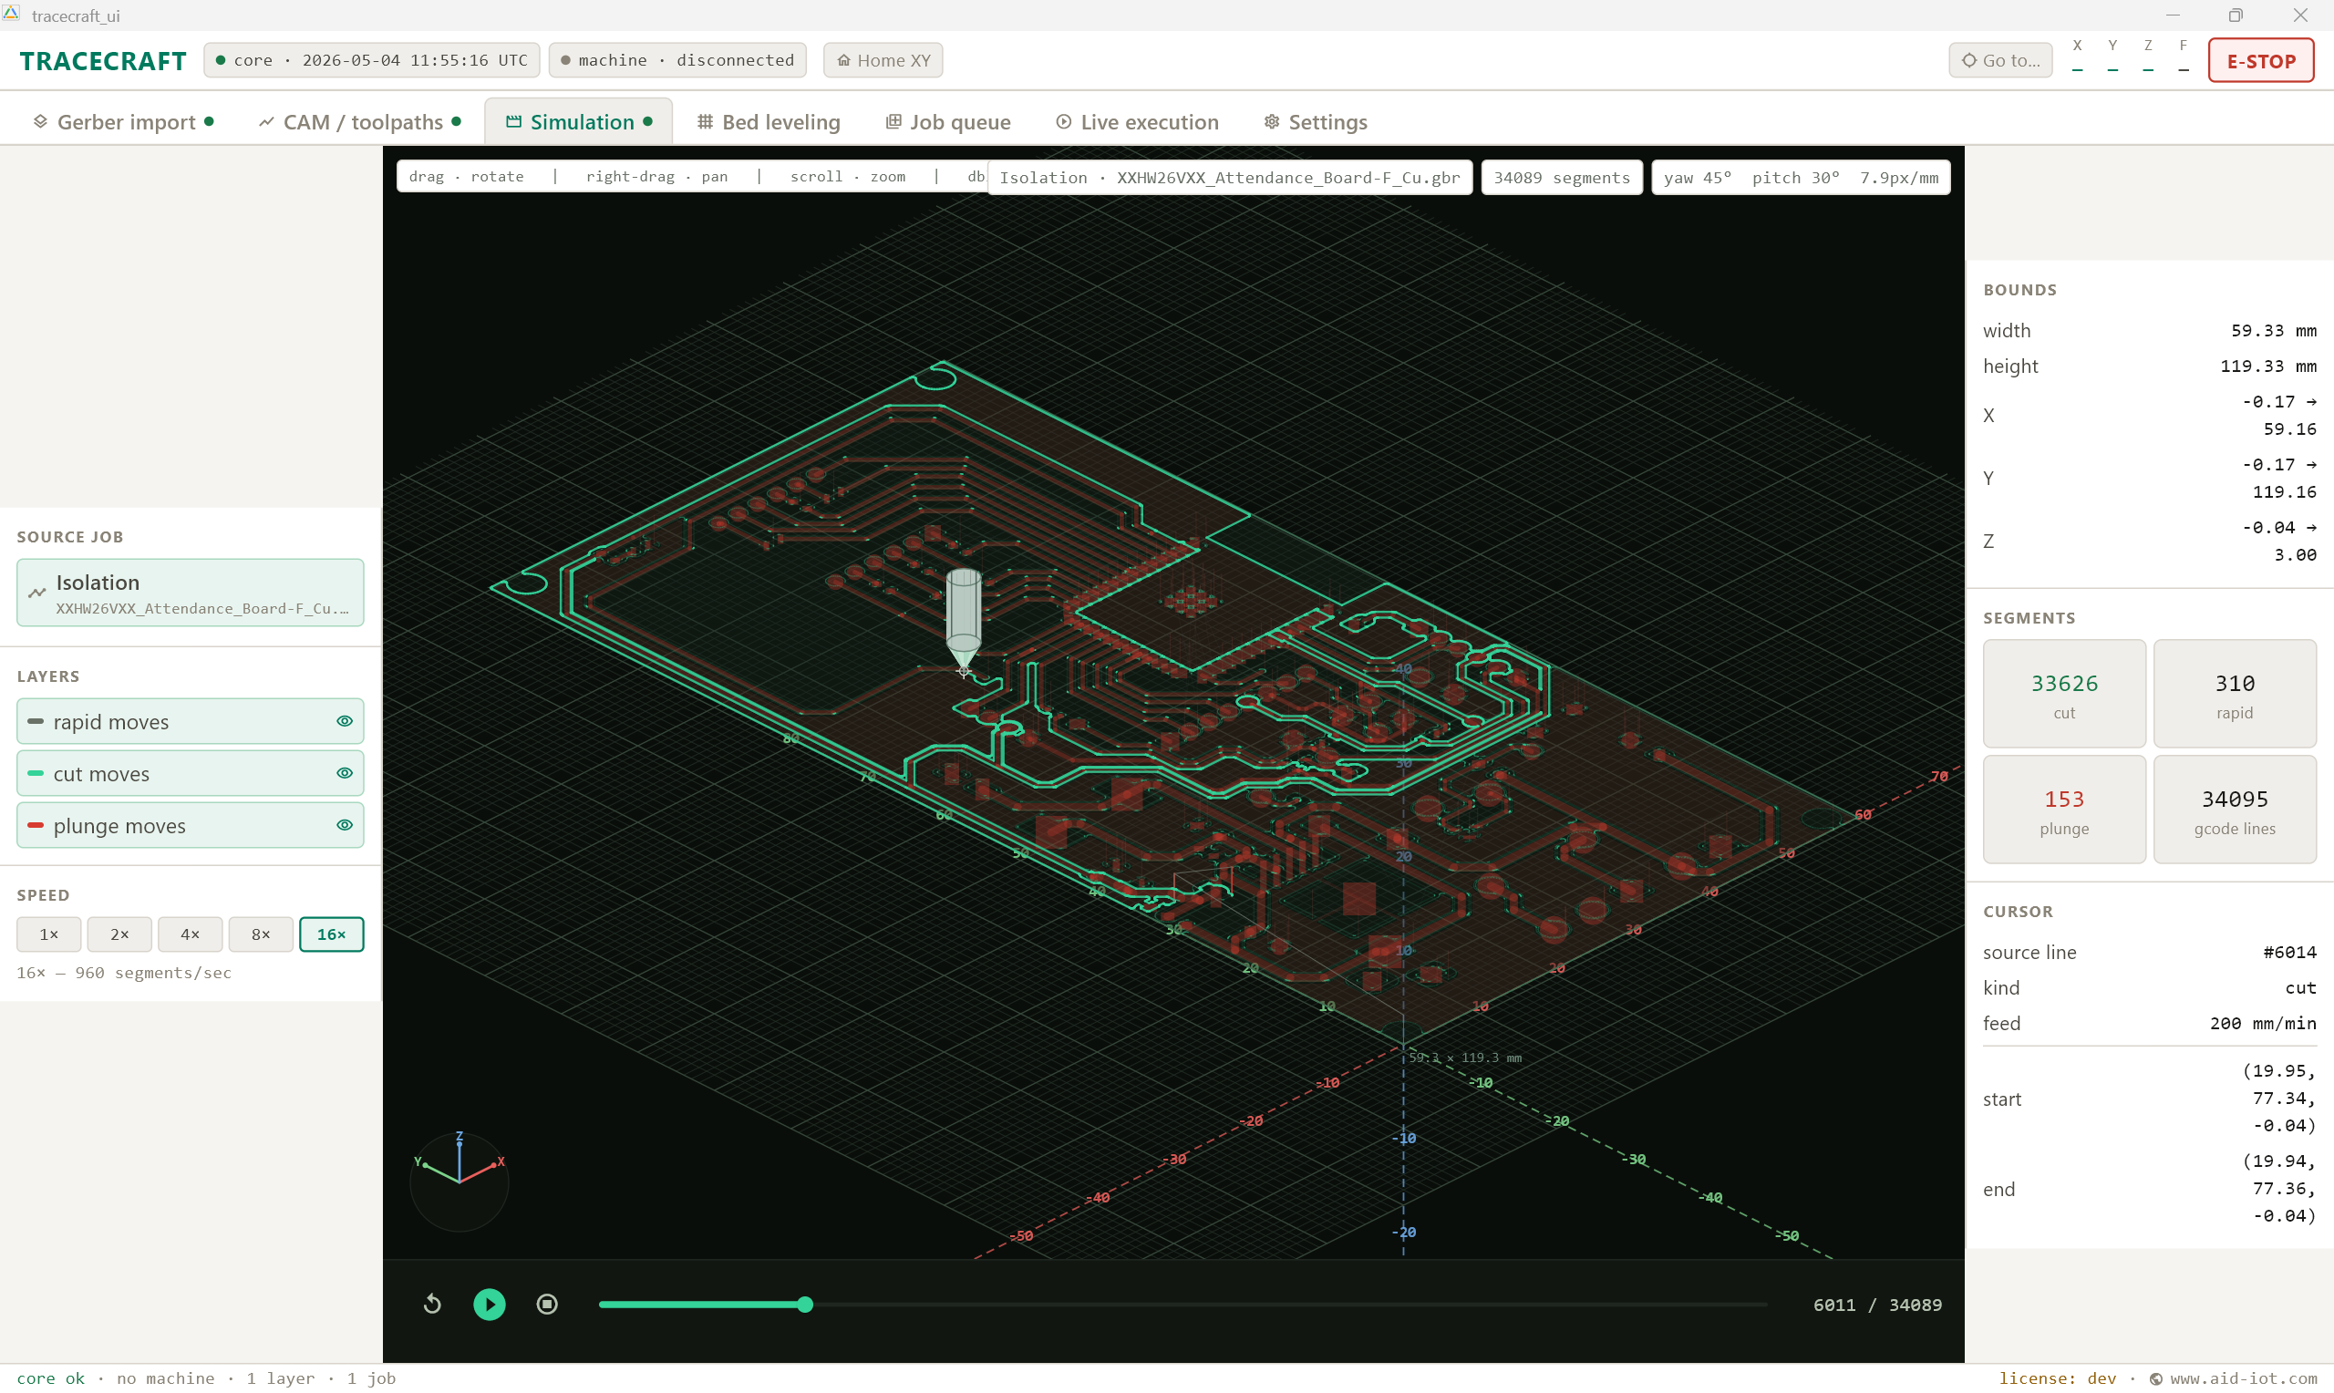Viewport: 2334px width, 1393px height.
Task: Click the Isolation job toolpath icon
Action: [x=36, y=593]
